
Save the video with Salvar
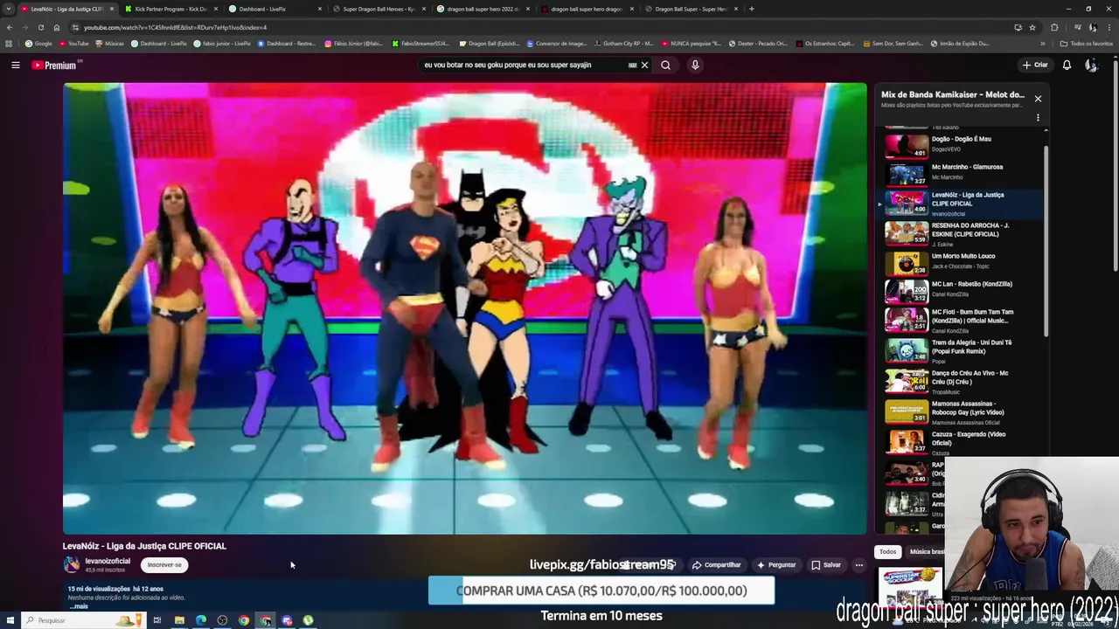[x=826, y=565]
